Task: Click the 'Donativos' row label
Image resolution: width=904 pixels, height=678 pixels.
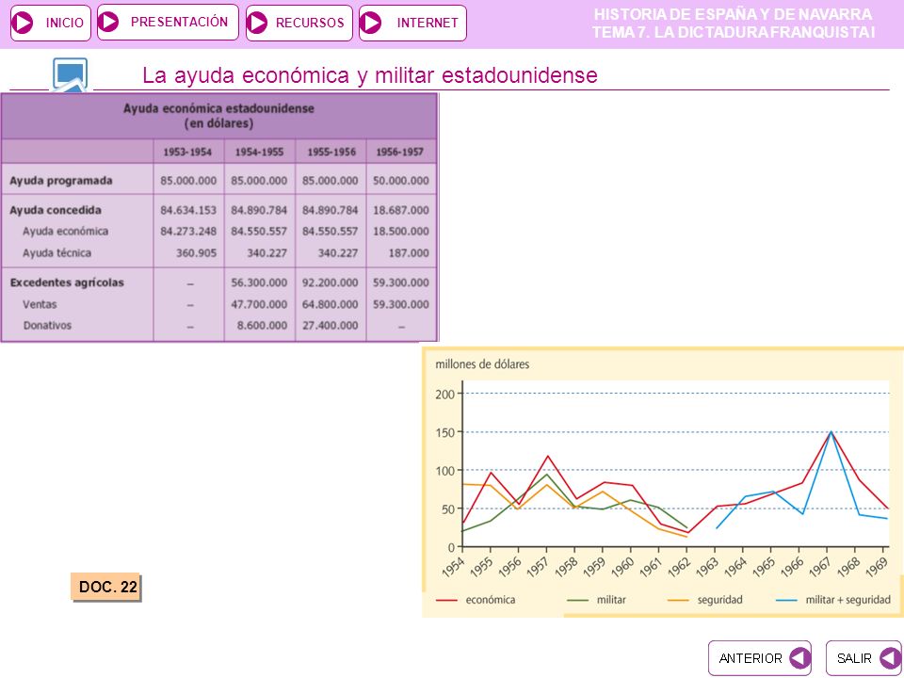Action: tap(47, 326)
